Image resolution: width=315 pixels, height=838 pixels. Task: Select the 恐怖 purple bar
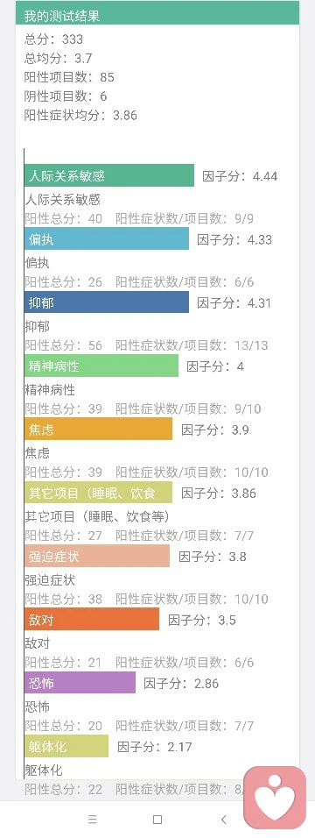pyautogui.click(x=80, y=683)
